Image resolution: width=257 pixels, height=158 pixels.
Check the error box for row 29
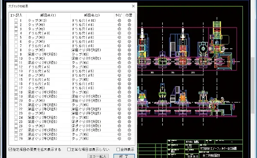click(x=16, y=138)
